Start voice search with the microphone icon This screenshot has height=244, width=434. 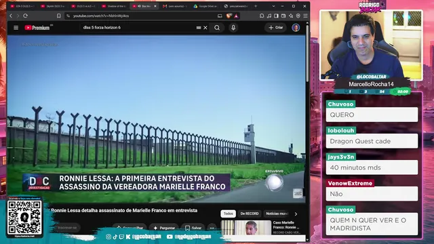coord(233,28)
